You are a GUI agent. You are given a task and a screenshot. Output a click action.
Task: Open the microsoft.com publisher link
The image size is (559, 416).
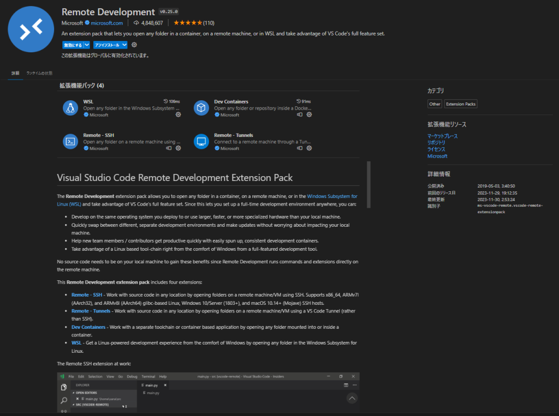click(x=106, y=23)
